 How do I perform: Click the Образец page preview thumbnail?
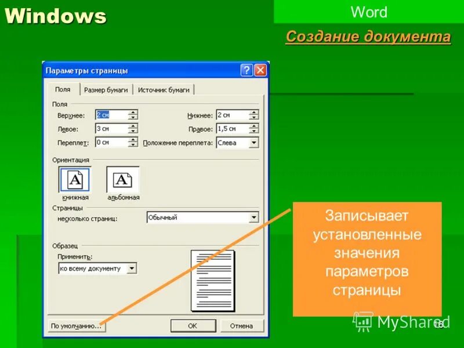tap(213, 281)
